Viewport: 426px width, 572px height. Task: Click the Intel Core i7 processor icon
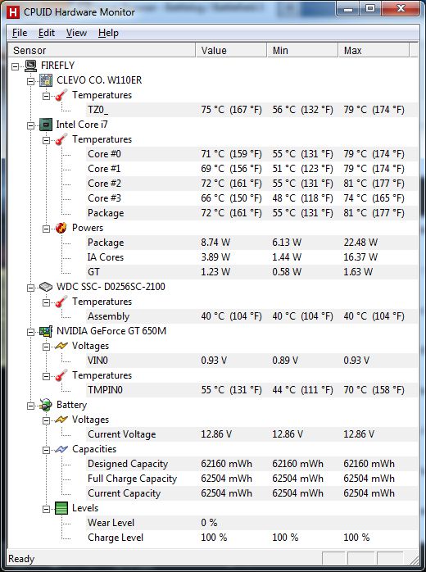(x=46, y=125)
